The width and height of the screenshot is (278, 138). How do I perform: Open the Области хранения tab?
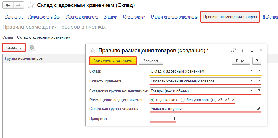(82, 17)
